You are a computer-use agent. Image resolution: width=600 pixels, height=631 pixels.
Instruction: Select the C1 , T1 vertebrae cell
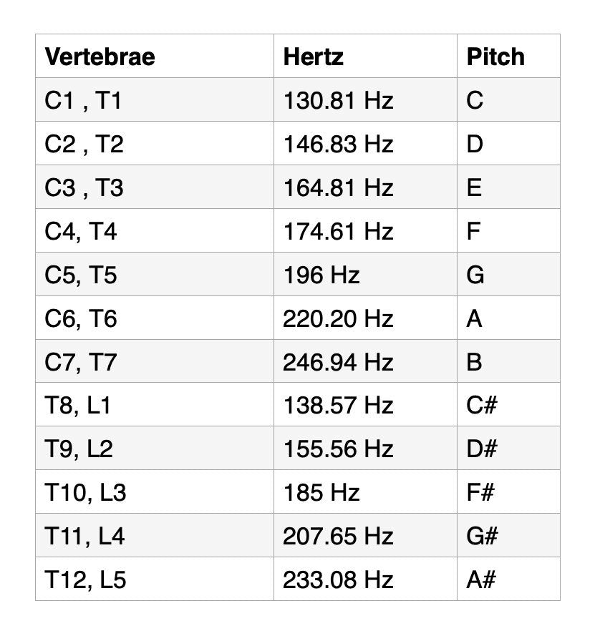click(155, 99)
